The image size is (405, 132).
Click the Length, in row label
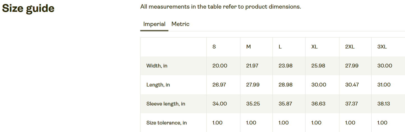point(158,85)
